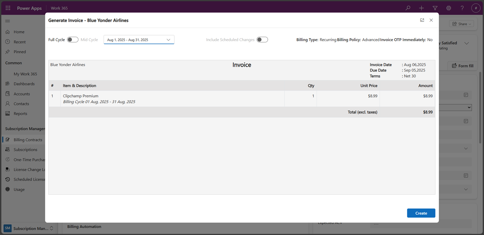Click the user account avatar circle
Screen dimensions: 484x235
point(476,8)
